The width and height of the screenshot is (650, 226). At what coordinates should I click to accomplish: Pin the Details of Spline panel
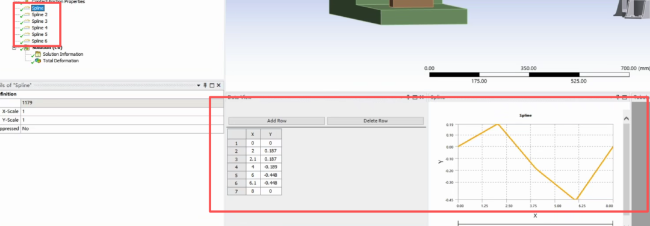[205, 85]
